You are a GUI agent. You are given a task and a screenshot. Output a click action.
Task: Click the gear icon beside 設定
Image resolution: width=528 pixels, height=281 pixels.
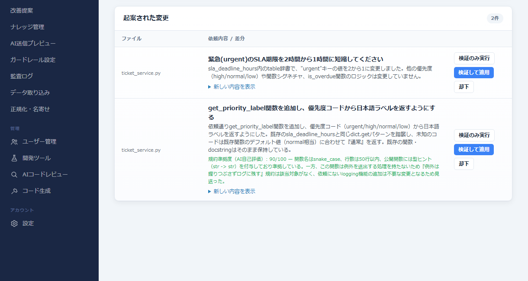[x=14, y=224]
